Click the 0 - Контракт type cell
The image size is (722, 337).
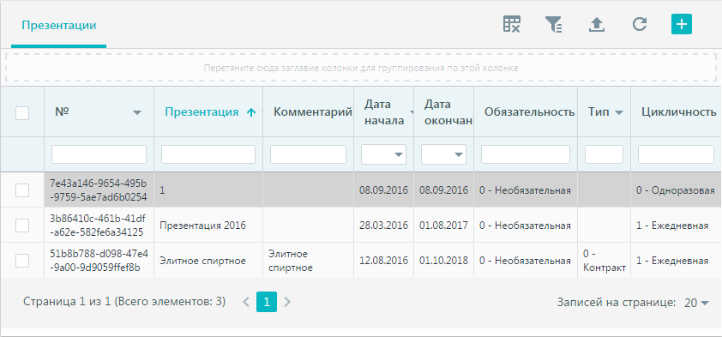click(605, 261)
